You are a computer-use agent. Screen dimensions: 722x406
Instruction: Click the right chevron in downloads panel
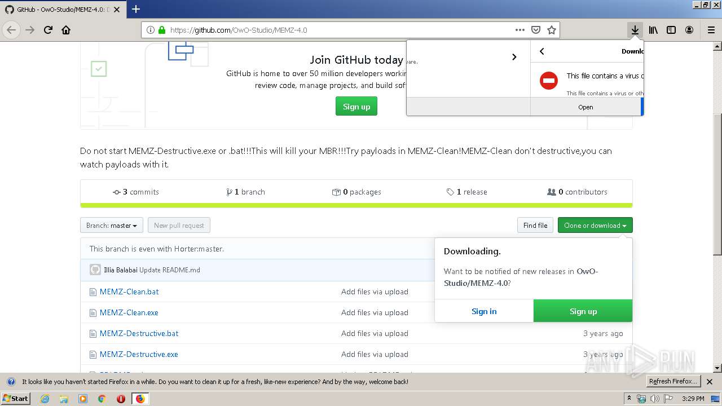click(514, 57)
